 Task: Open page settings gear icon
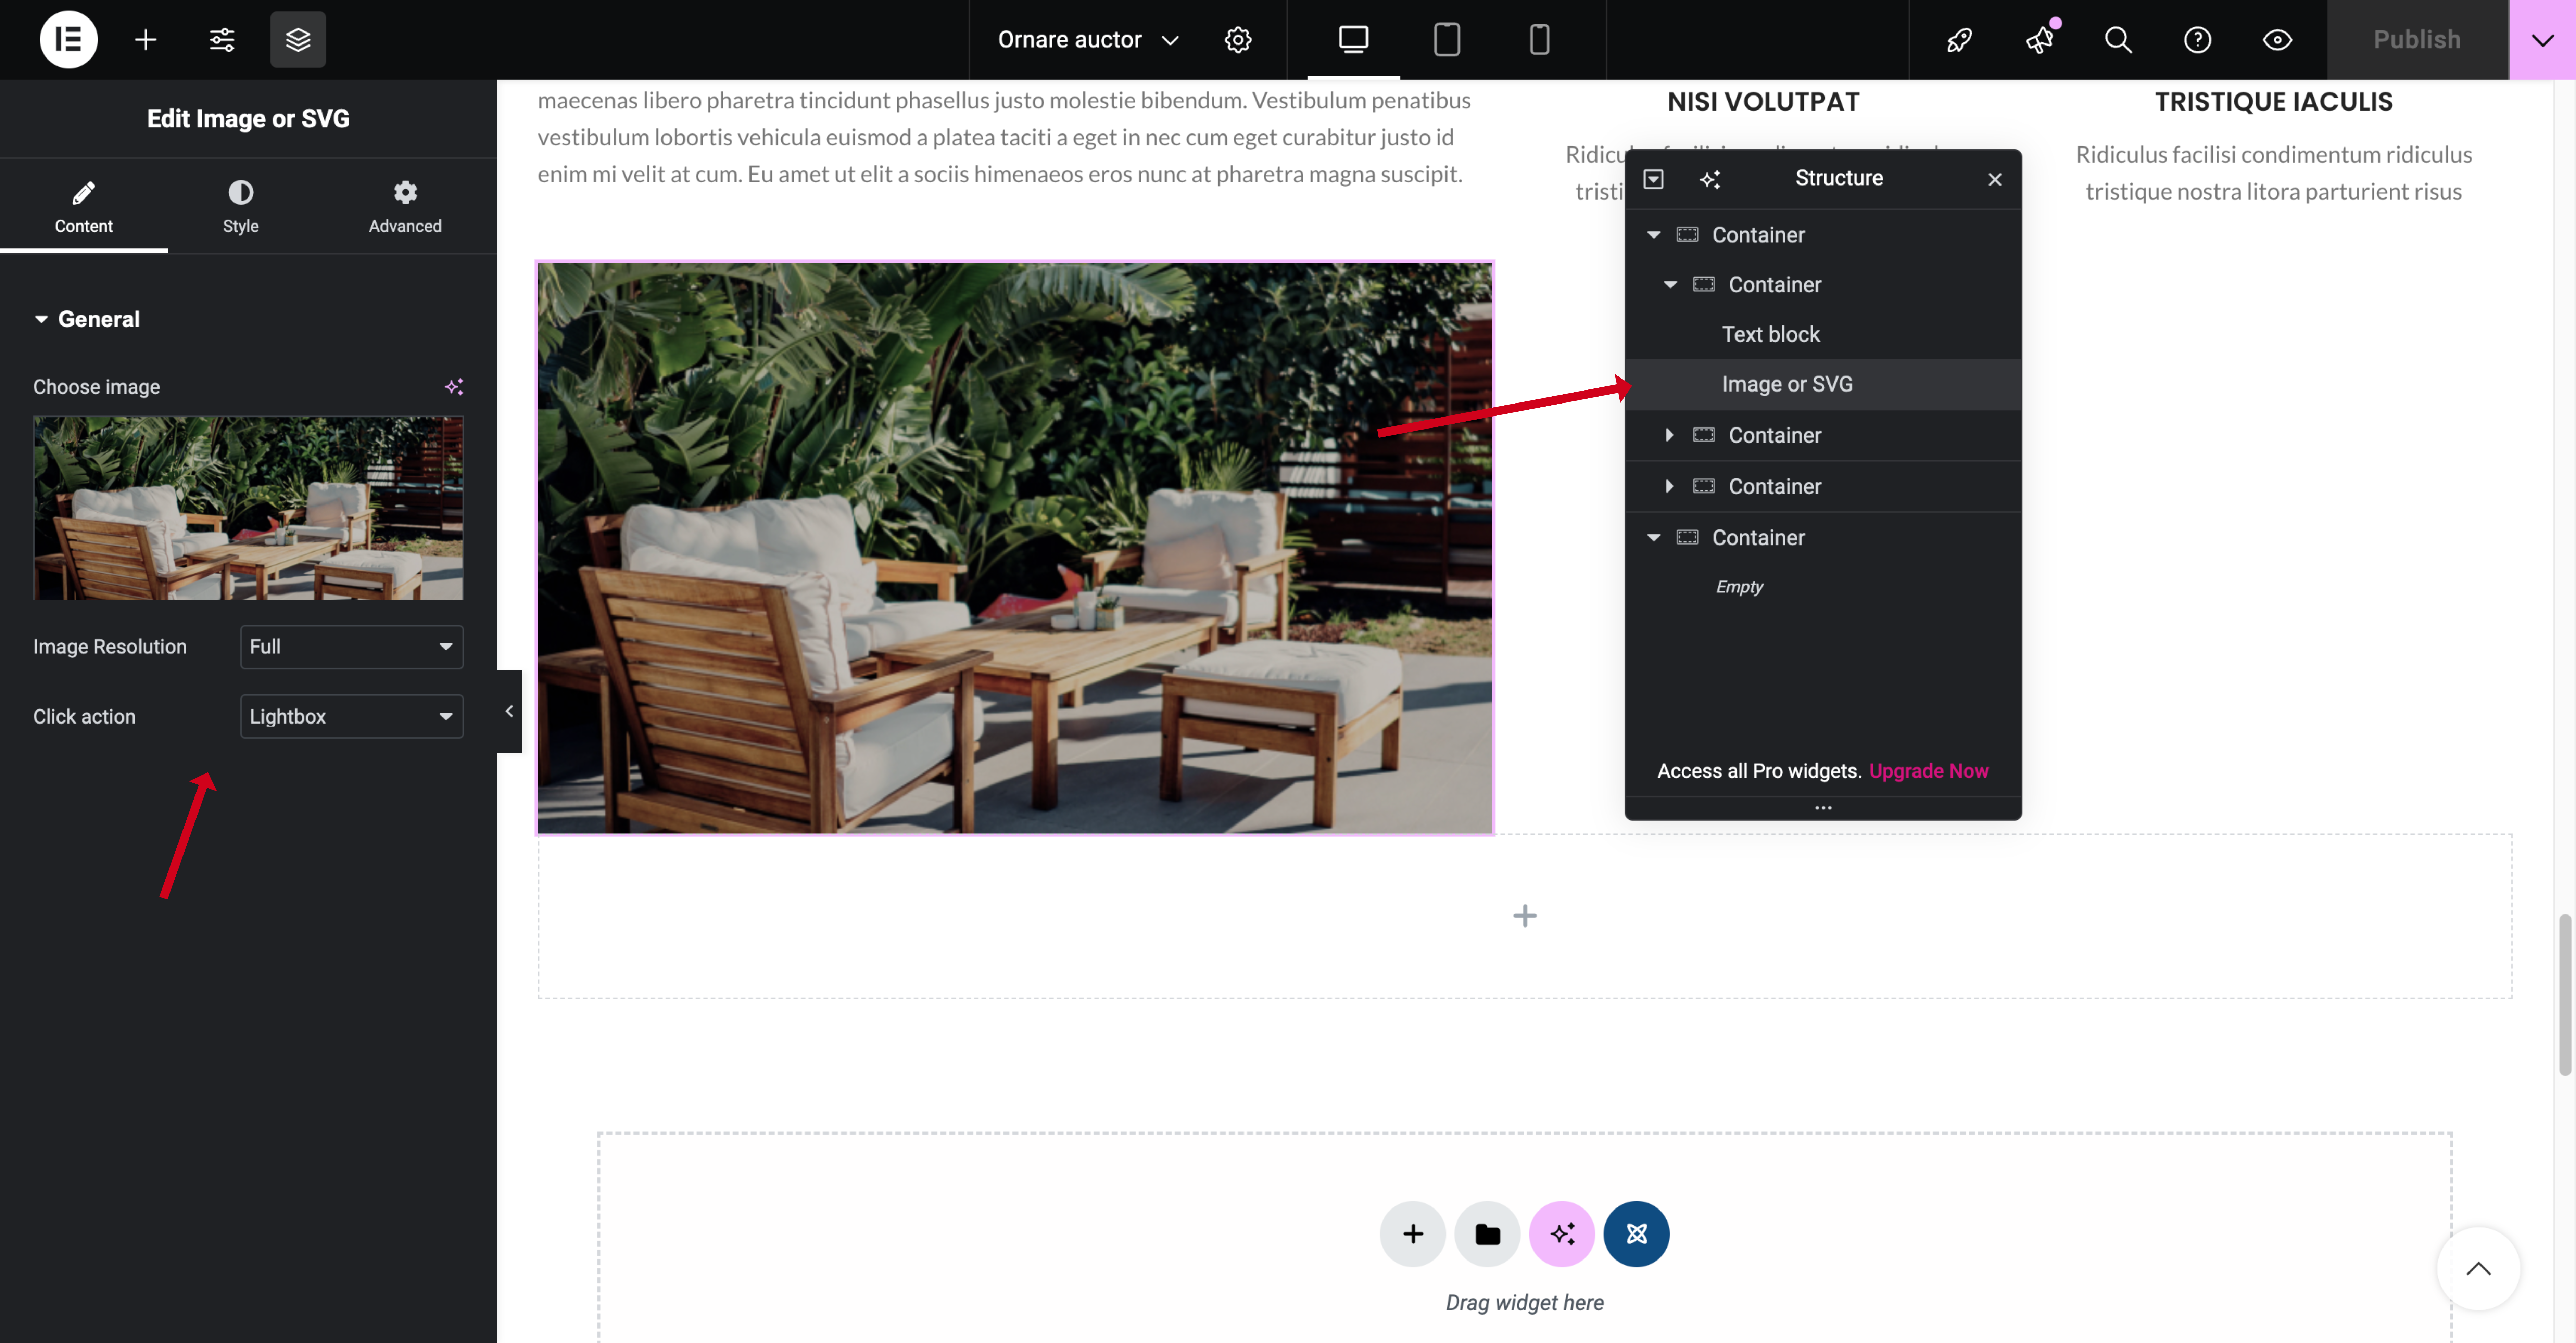pos(1238,40)
